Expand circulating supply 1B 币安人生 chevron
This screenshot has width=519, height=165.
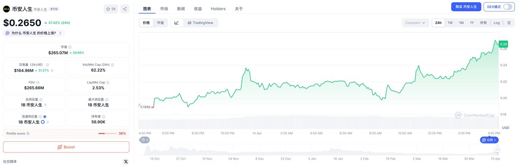click(48, 122)
